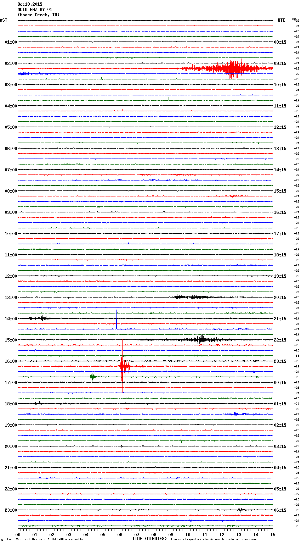Click the "DC" column header
301x544 pixels.
pos(294,19)
